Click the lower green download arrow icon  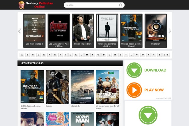point(148,115)
